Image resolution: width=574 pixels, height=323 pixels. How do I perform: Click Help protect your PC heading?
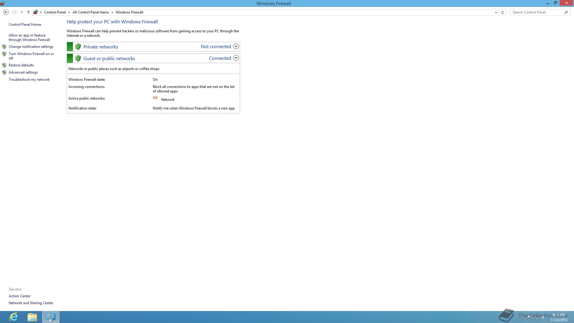pos(112,22)
